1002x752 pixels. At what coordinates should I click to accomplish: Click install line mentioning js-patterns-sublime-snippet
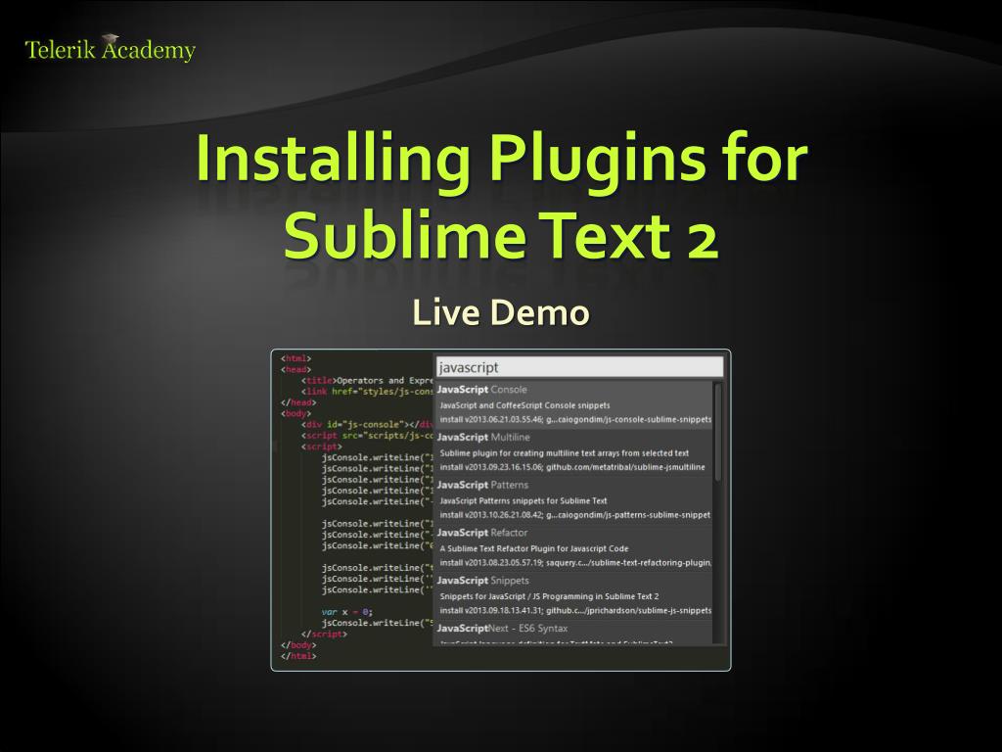pos(575,515)
